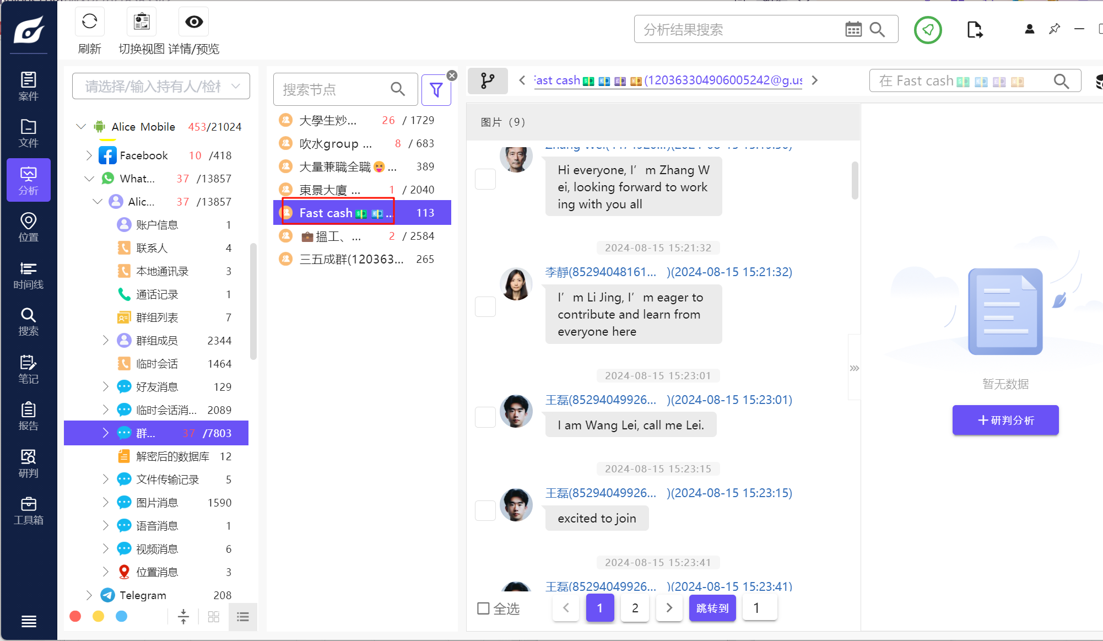Click the red color dot filter
The height and width of the screenshot is (641, 1103).
75,616
